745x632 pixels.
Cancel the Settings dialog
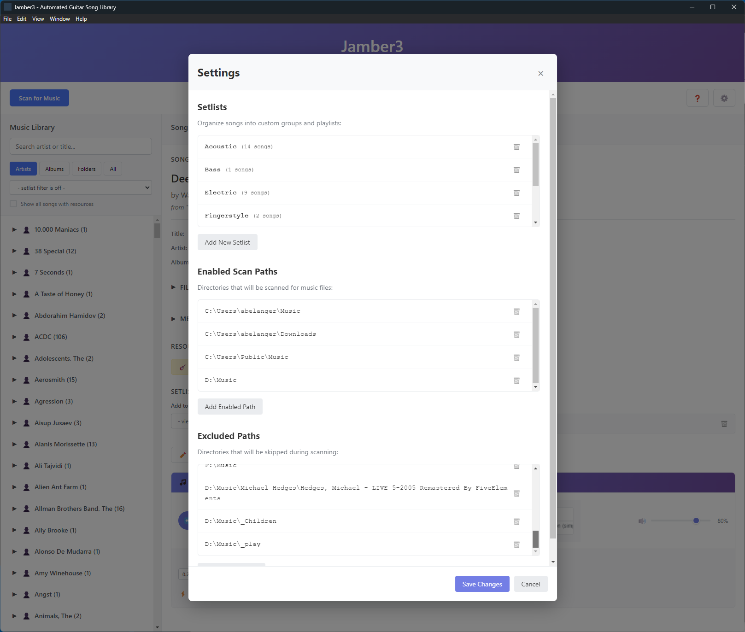[x=530, y=584]
